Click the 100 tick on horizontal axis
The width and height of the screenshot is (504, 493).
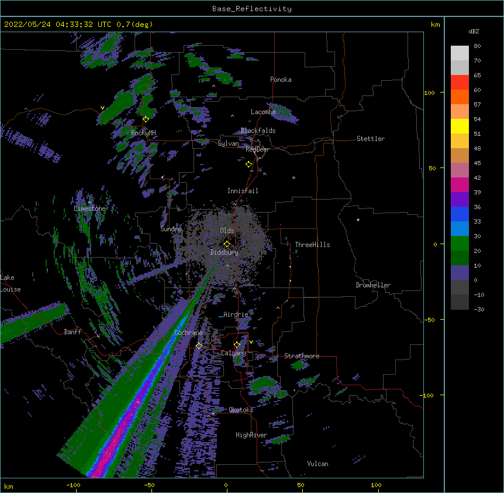376,485
